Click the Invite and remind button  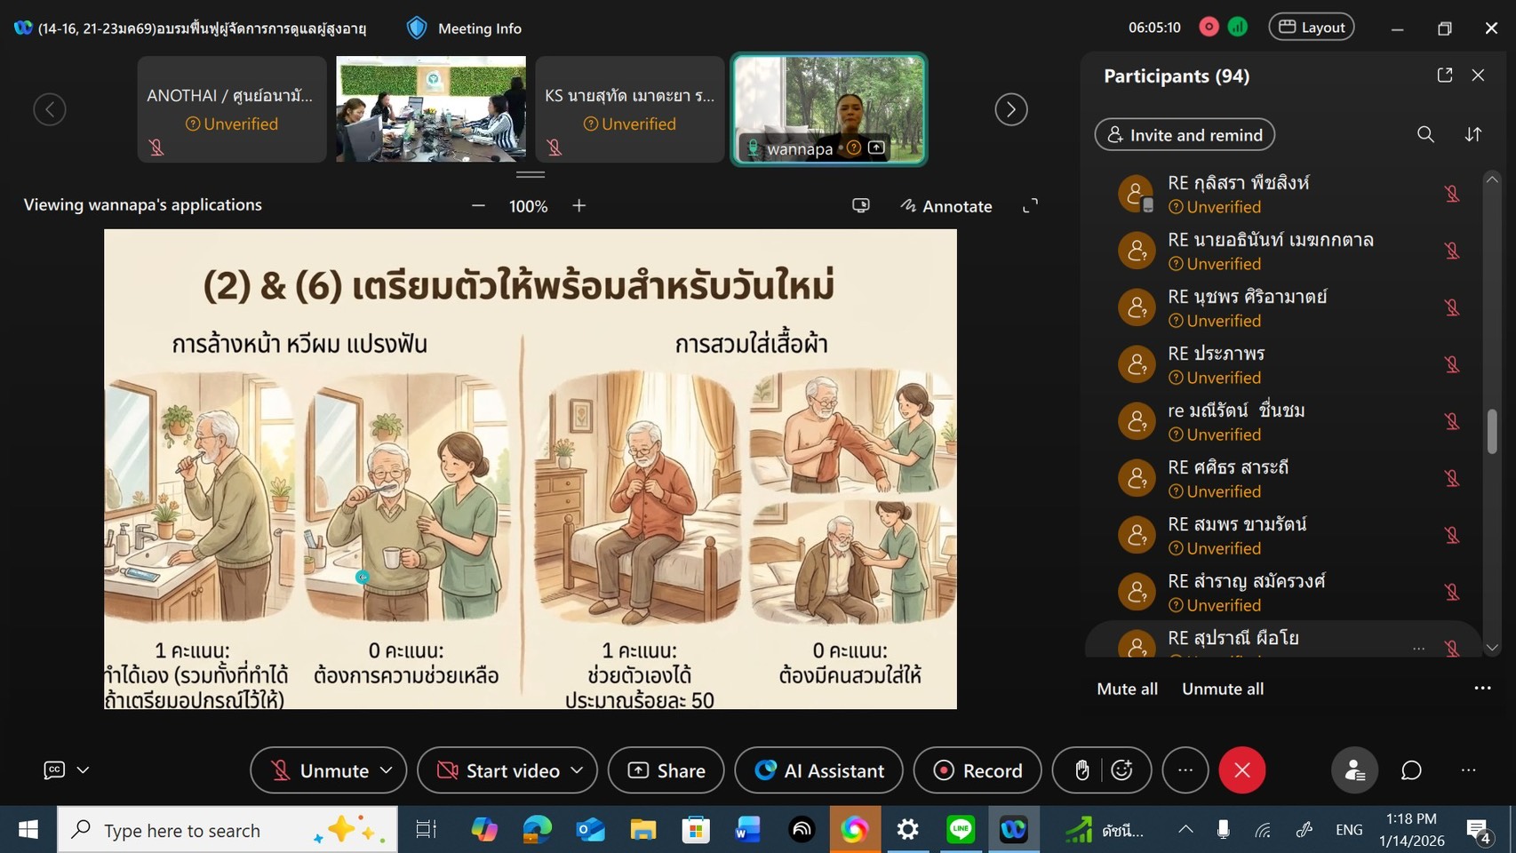(1185, 135)
